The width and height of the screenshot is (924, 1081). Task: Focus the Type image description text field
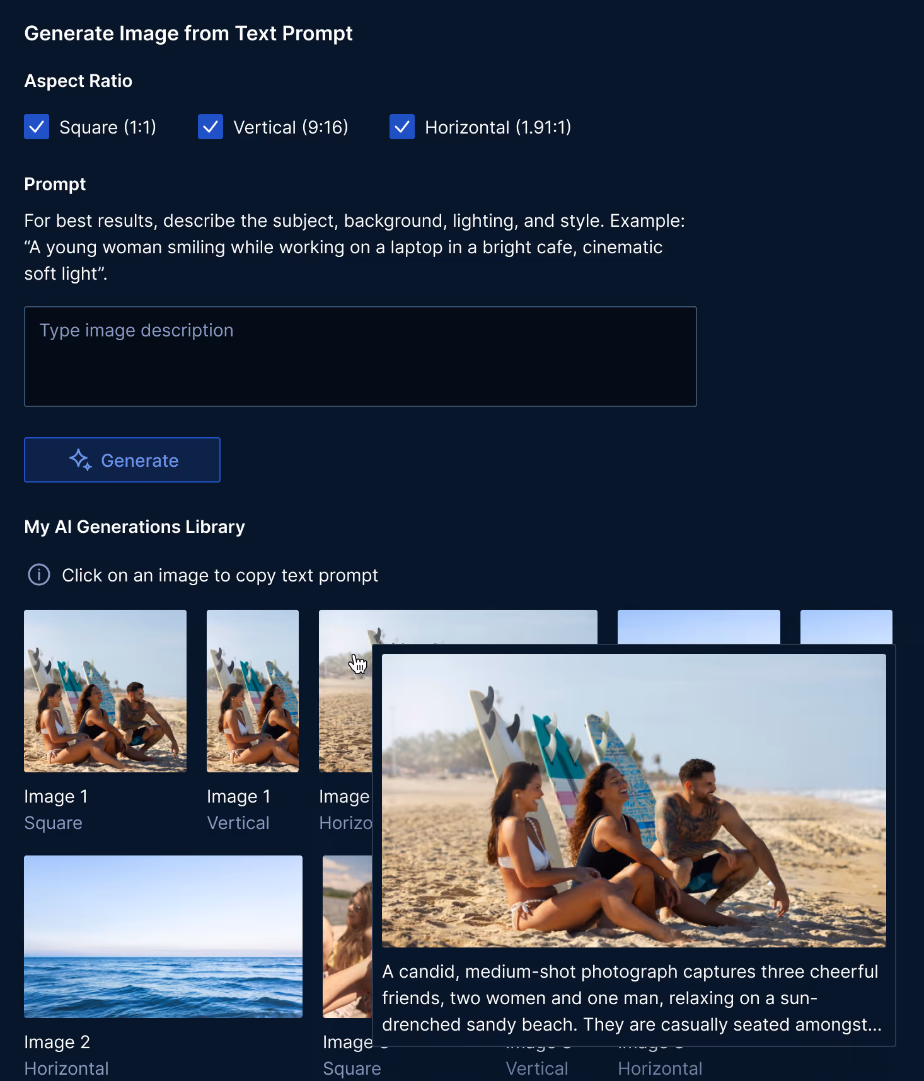pyautogui.click(x=361, y=357)
